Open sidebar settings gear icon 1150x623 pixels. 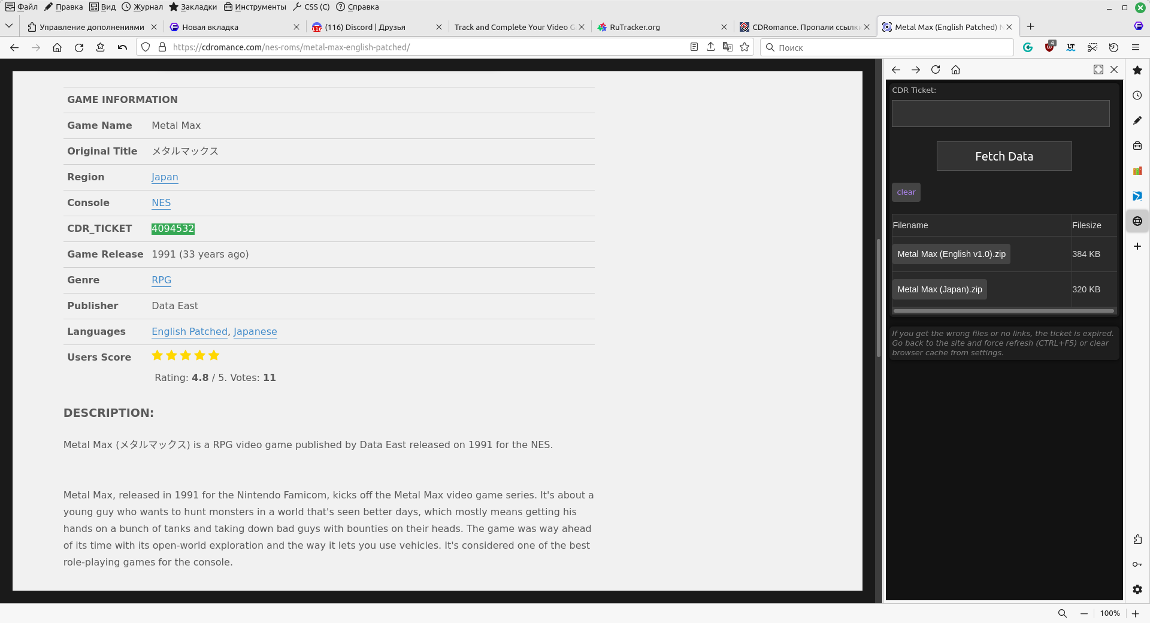(1137, 589)
